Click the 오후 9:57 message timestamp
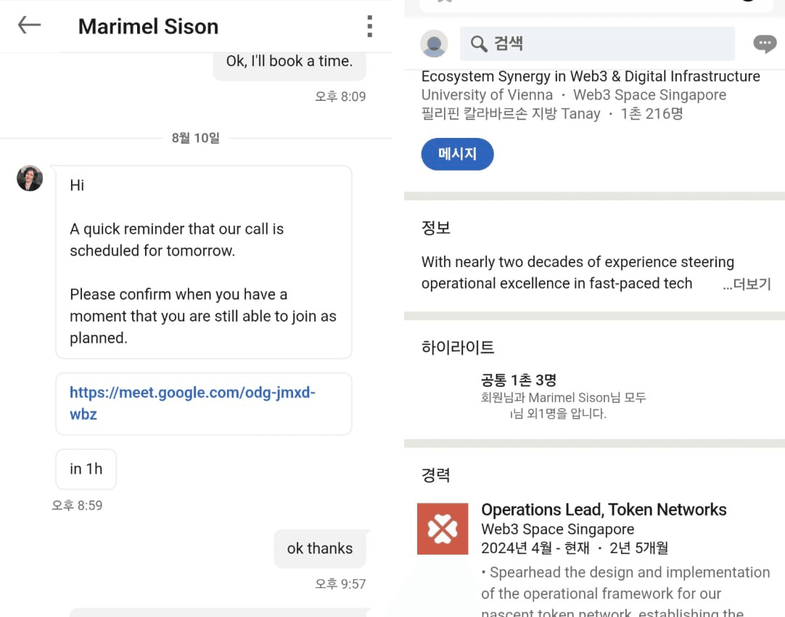Viewport: 785px width, 617px height. 340,584
